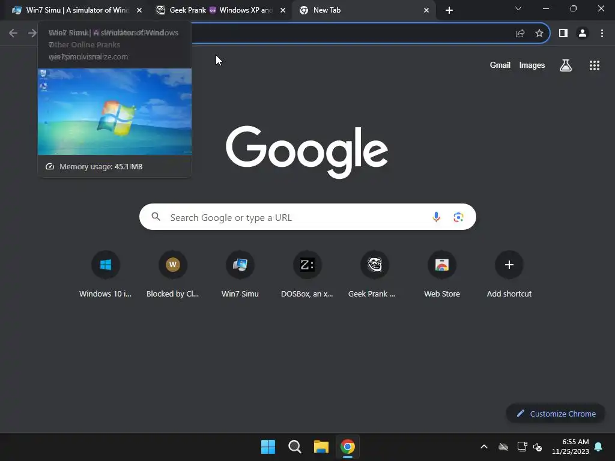The width and height of the screenshot is (615, 461).
Task: Click the Memory usage text in tab preview
Action: [101, 167]
